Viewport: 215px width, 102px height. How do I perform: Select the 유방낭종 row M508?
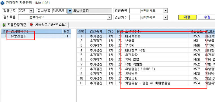pos(146,74)
